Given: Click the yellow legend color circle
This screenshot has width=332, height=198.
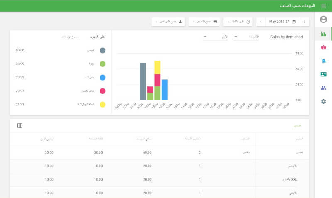Looking at the screenshot, I should click(103, 104).
